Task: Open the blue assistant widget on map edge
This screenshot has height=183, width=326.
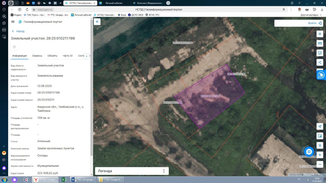Action: click(x=321, y=75)
